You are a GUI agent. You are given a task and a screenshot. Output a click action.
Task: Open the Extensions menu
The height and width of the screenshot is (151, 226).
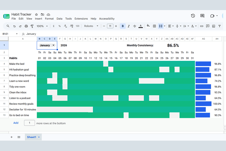(x=81, y=19)
